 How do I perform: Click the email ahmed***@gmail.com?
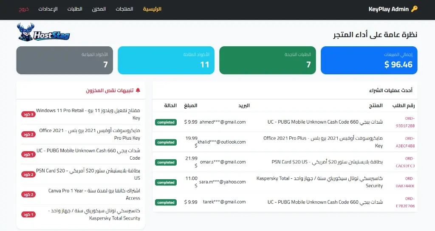pyautogui.click(x=223, y=122)
